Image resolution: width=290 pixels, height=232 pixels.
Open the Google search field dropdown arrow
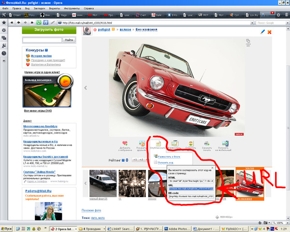coord(288,23)
